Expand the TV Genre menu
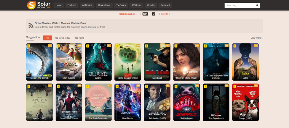 point(136,5)
